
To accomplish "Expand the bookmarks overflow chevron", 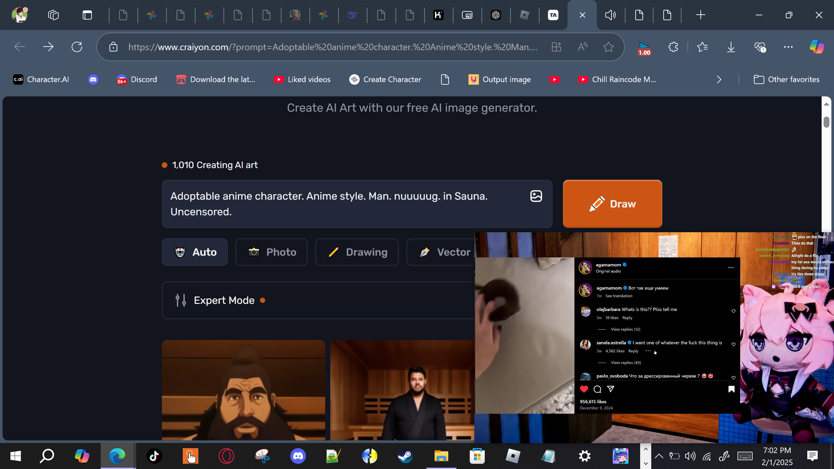I will [719, 79].
